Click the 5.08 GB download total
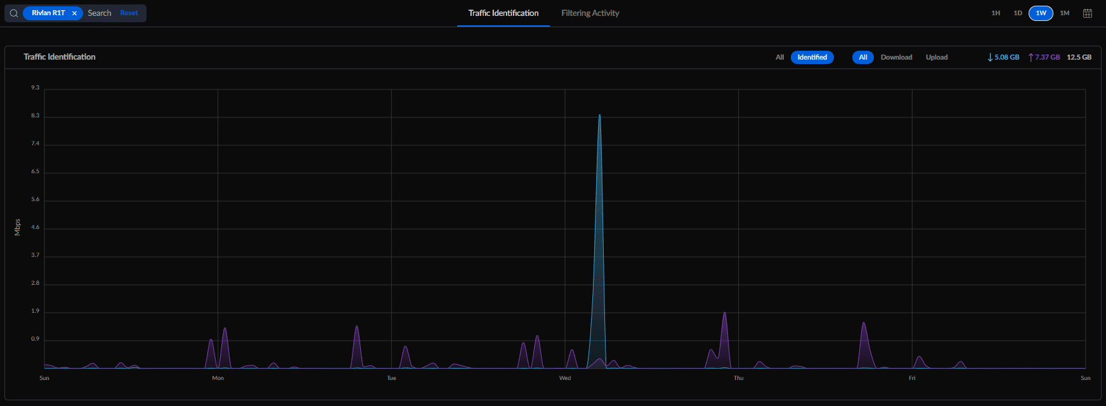 (x=1003, y=57)
